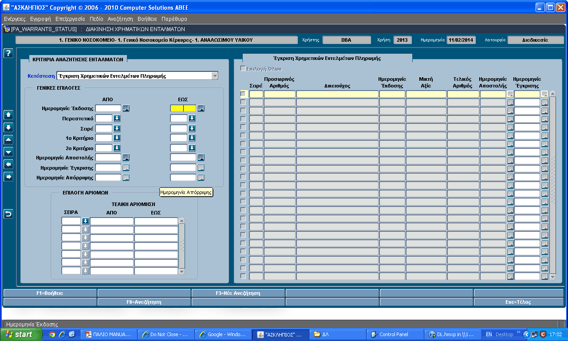Click the results table scrollbar down arrow

click(552, 277)
